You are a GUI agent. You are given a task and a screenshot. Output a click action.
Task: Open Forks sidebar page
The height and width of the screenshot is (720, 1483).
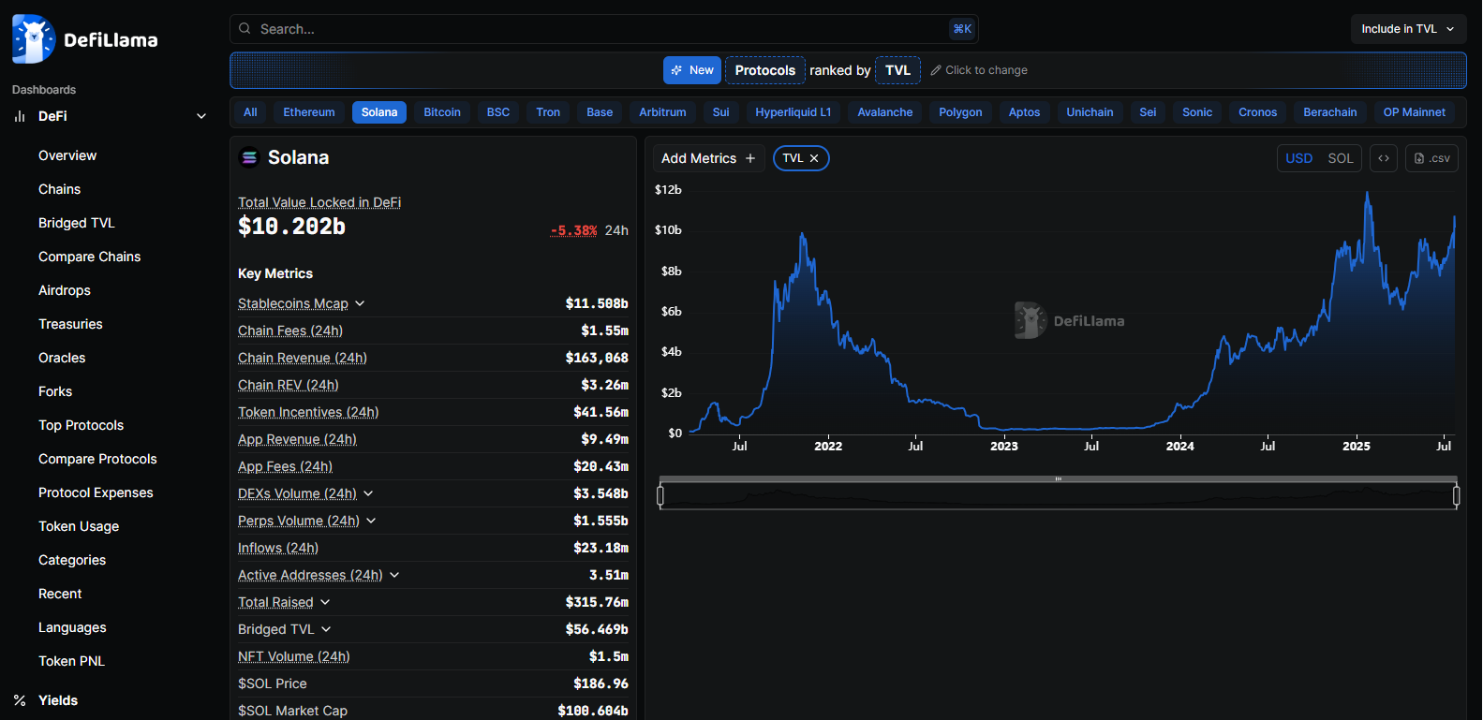point(55,391)
